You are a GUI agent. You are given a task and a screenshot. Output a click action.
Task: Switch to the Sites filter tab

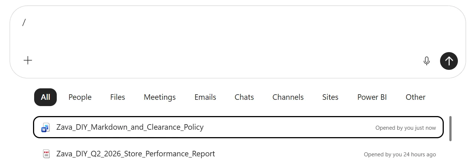tap(330, 97)
